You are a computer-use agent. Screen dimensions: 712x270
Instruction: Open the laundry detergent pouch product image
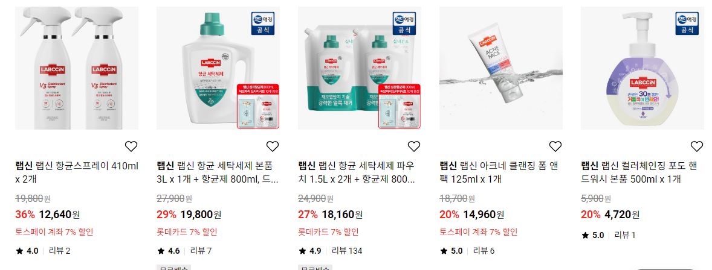pos(360,68)
